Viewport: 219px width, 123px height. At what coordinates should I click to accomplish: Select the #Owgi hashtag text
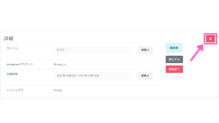(58, 90)
